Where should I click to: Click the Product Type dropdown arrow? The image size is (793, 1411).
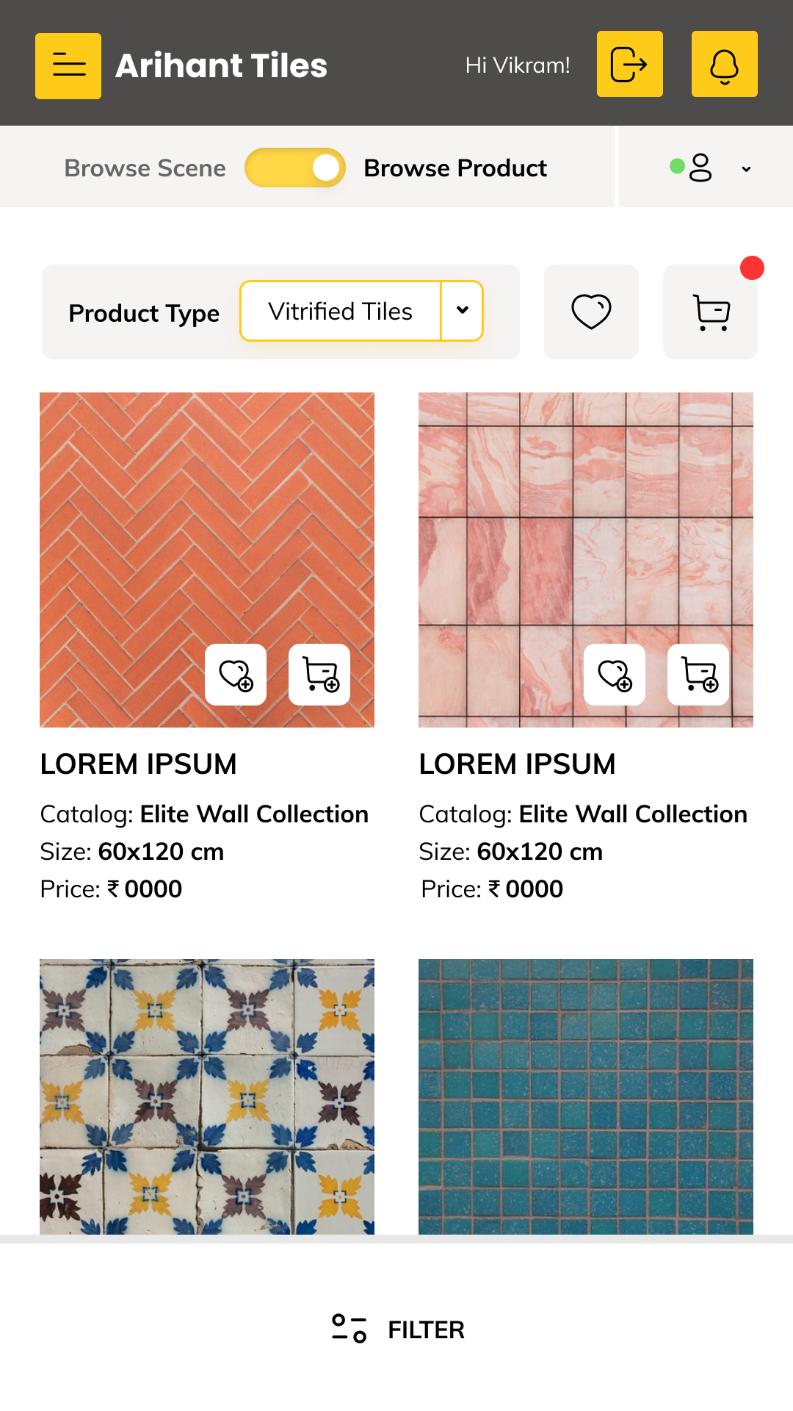[x=463, y=311]
